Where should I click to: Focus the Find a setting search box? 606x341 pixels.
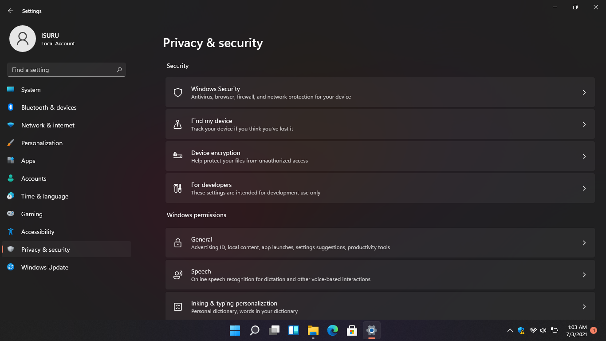(67, 70)
